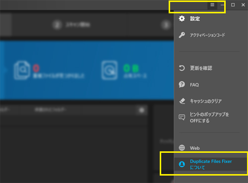Open the hamburger menu icon in title bar
Viewport: 248px width, 183px height.
tap(212, 5)
